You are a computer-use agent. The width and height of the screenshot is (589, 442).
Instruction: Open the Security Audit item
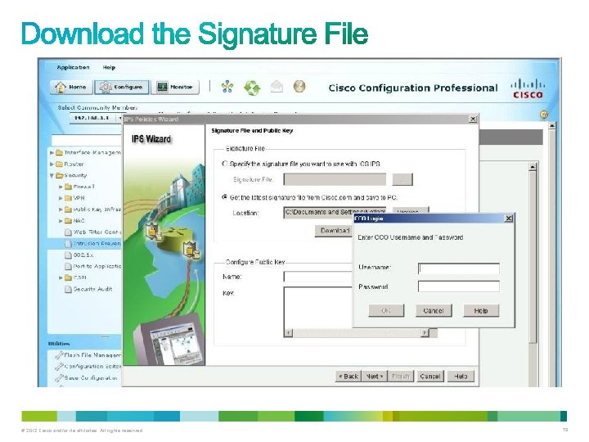88,289
